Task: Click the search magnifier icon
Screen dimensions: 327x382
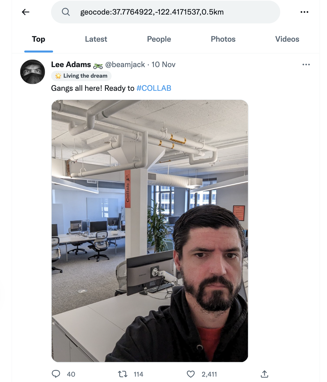Action: (66, 12)
